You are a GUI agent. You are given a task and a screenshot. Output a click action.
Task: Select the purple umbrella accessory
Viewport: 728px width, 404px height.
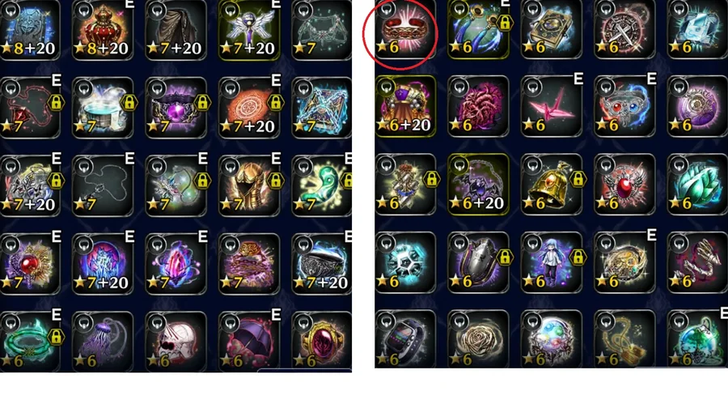pos(249,342)
